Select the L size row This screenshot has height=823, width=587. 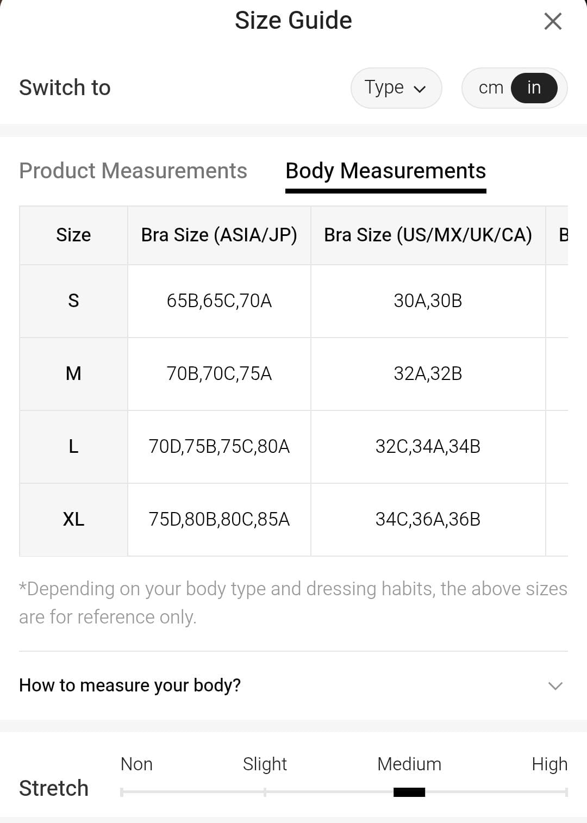coord(73,446)
